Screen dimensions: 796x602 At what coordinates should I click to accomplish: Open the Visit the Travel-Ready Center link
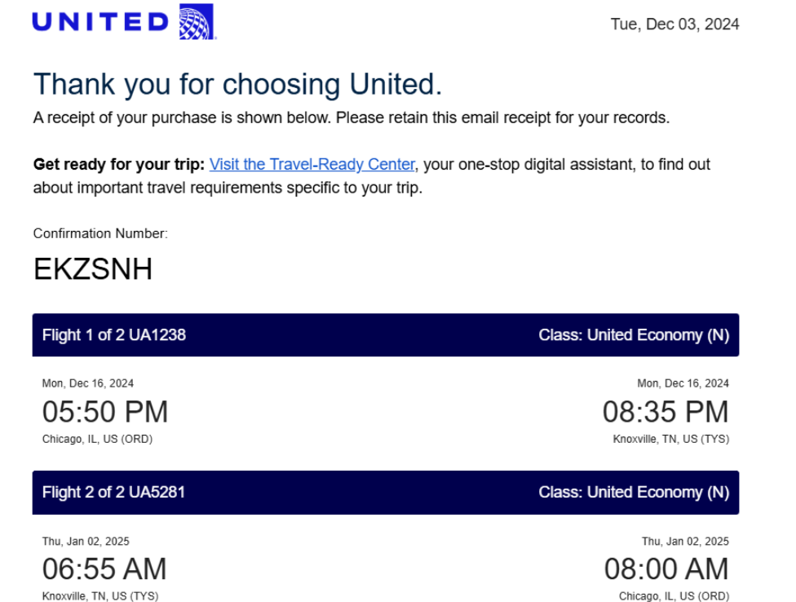point(312,164)
